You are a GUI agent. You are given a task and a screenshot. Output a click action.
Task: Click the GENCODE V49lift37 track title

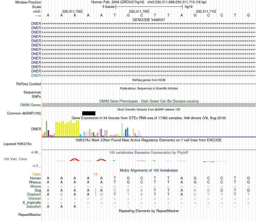(148, 20)
